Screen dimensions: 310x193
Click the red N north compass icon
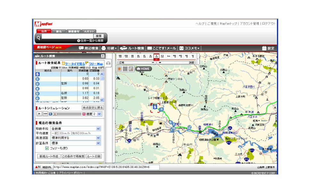[38, 167]
